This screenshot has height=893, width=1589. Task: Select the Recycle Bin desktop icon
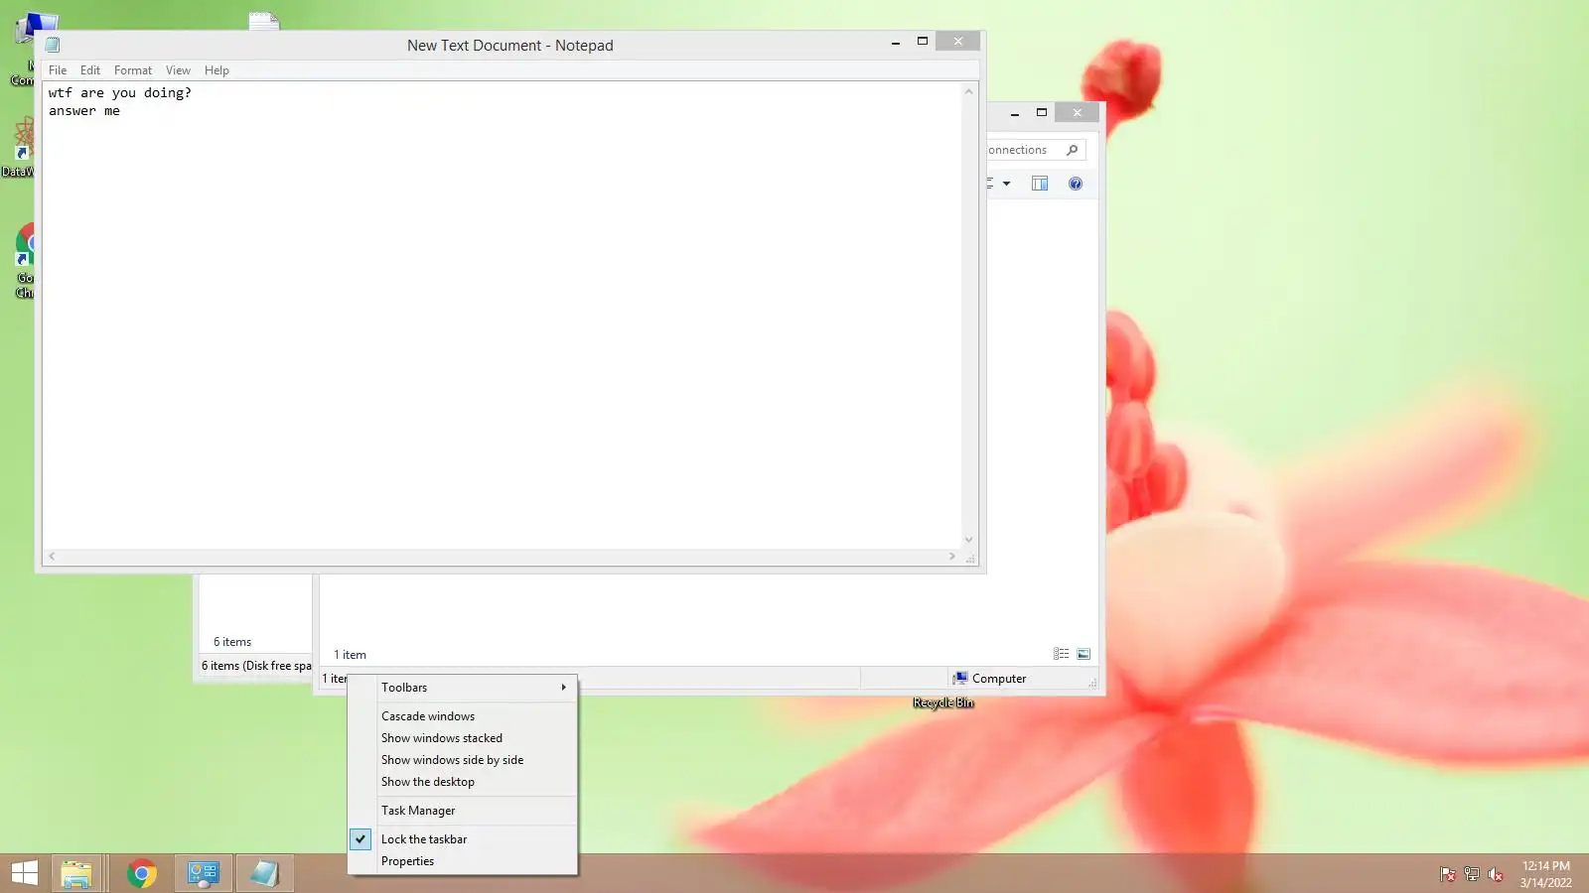942,702
